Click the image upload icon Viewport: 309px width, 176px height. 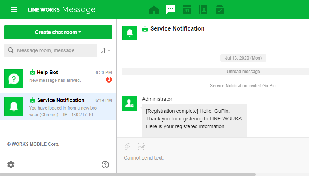click(141, 146)
